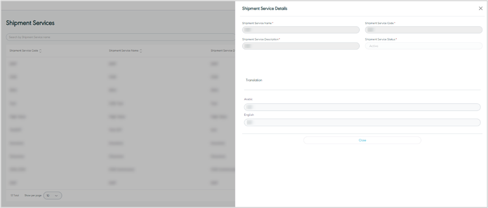Focus the Shipment Service Description field
The image size is (488, 208).
301,46
